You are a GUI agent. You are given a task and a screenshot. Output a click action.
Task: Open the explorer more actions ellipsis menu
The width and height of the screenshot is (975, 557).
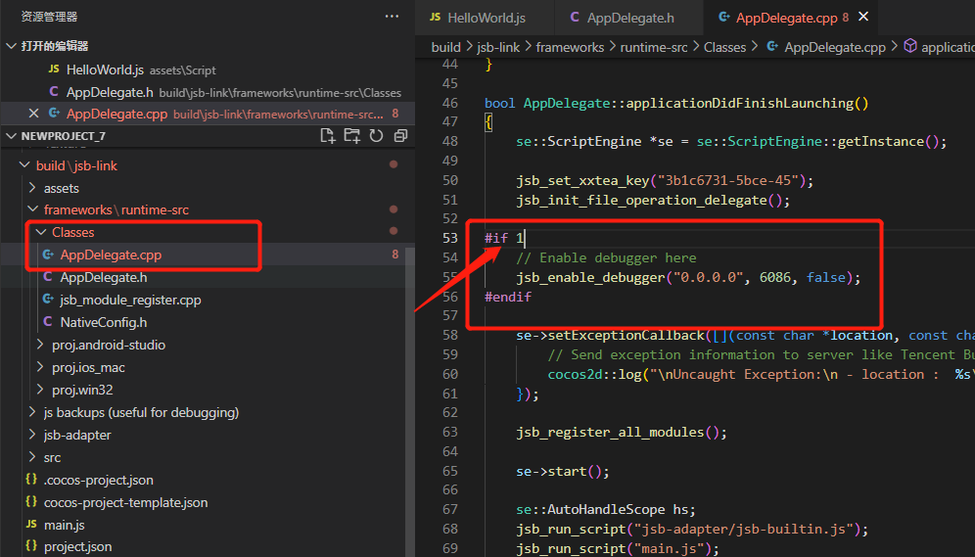(x=392, y=17)
